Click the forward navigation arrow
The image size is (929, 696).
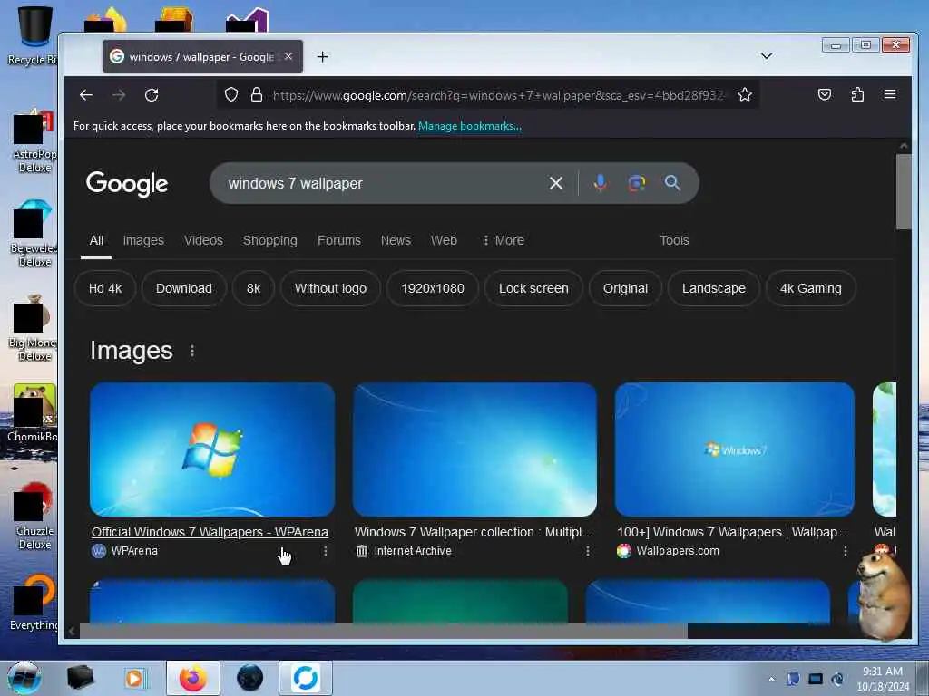pos(119,94)
